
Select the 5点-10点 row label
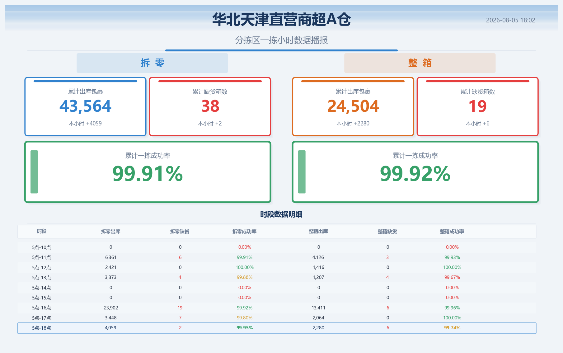click(41, 247)
